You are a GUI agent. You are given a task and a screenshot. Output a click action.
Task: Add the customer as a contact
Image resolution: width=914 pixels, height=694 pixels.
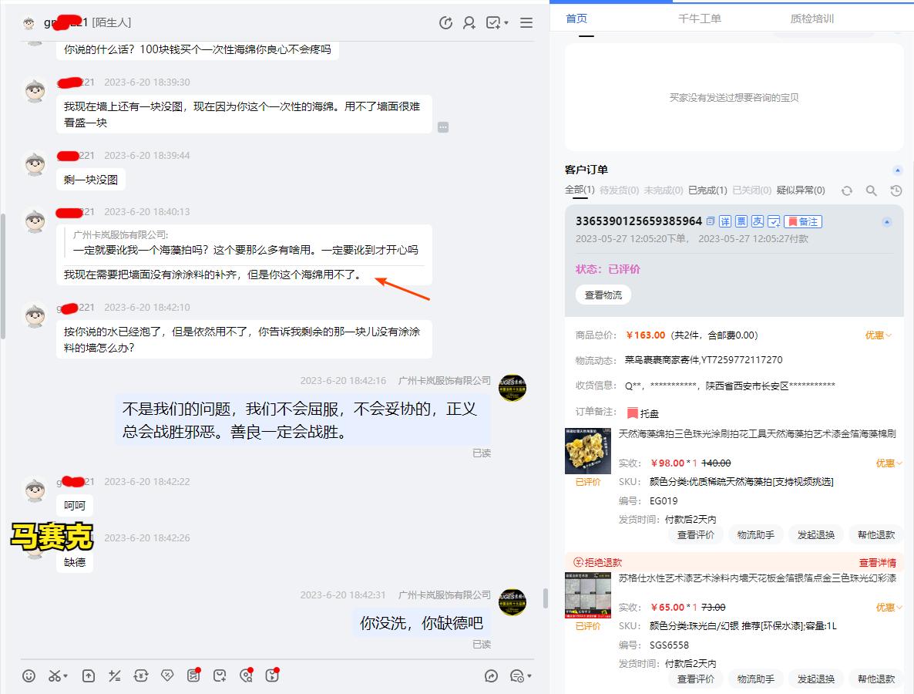click(469, 23)
